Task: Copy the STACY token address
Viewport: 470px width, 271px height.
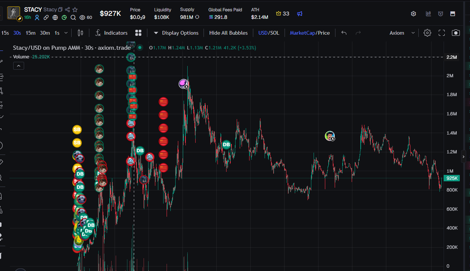Action: 60,9
